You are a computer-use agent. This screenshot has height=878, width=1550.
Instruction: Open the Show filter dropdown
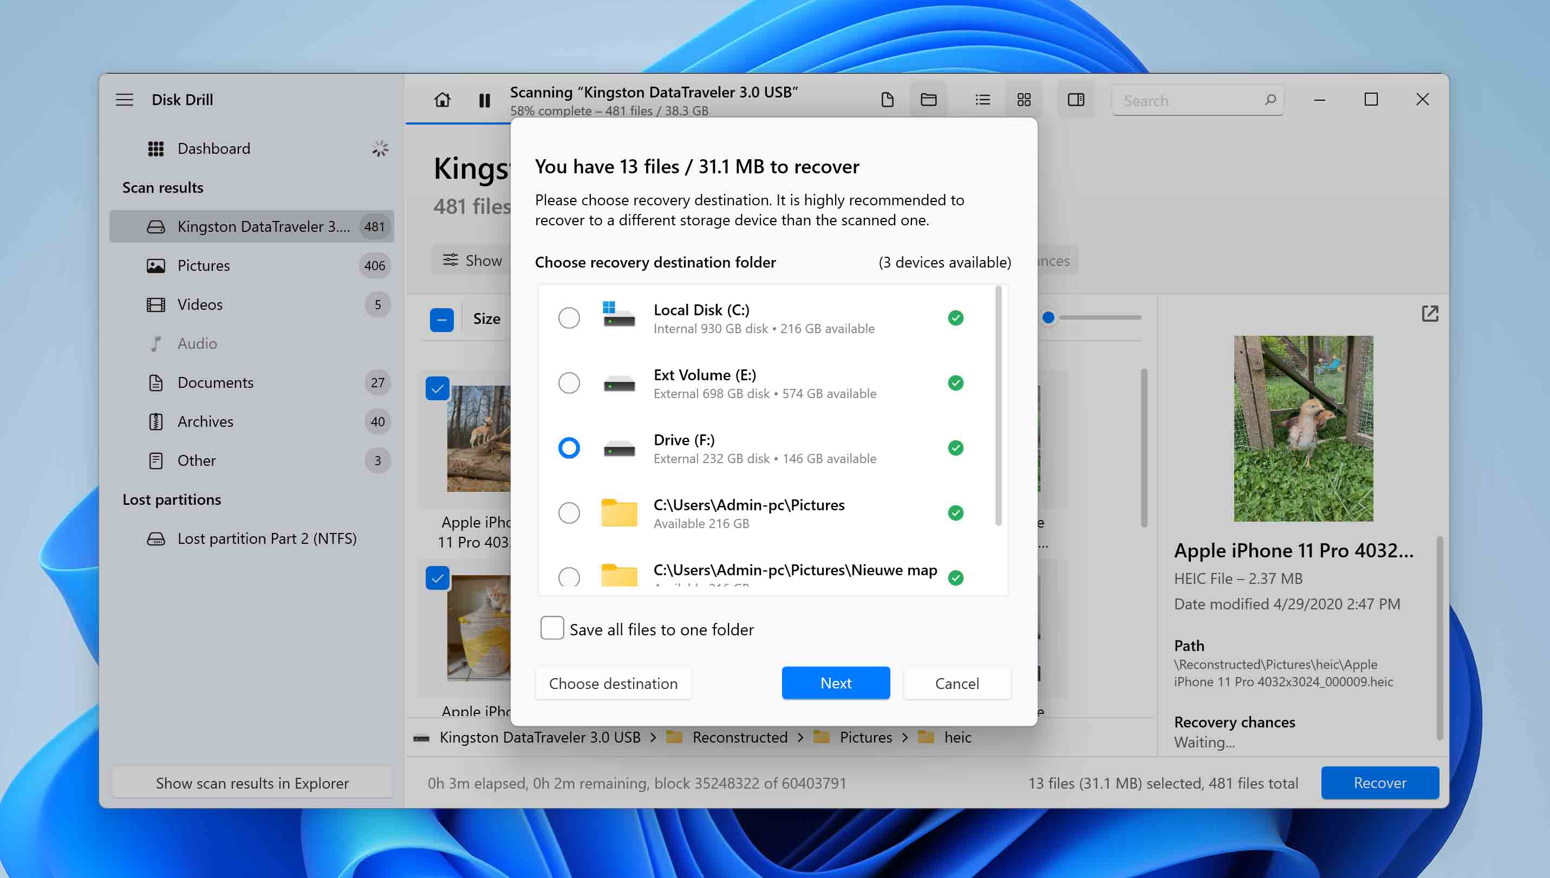[472, 260]
